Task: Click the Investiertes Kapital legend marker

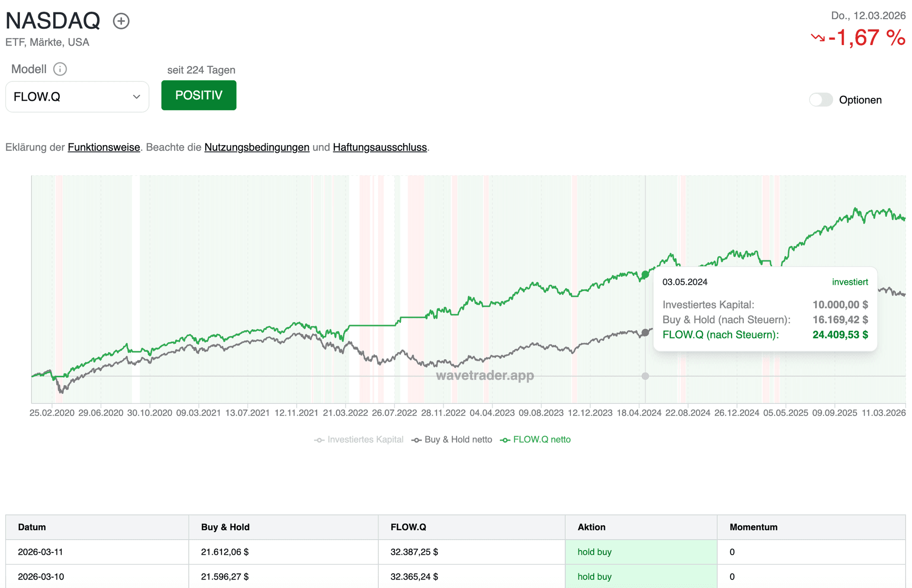Action: coord(319,439)
